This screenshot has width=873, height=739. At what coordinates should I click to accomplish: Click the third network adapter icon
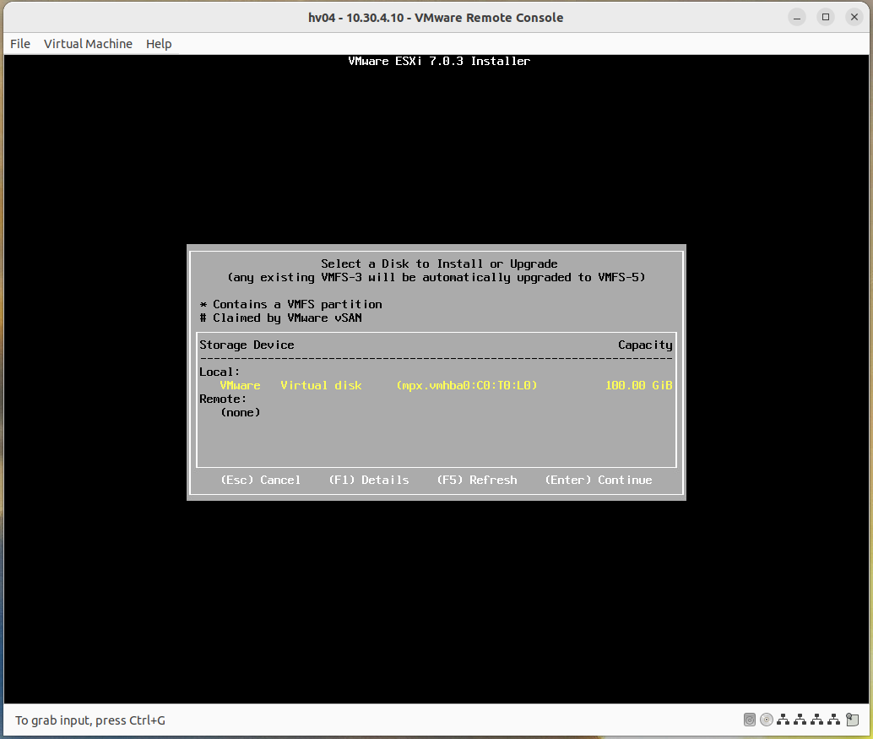817,720
